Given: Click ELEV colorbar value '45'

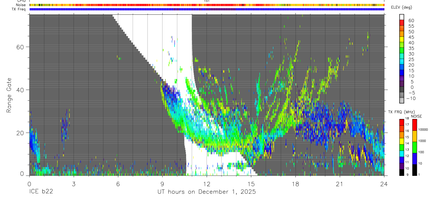Looking at the screenshot, I should pyautogui.click(x=411, y=37).
